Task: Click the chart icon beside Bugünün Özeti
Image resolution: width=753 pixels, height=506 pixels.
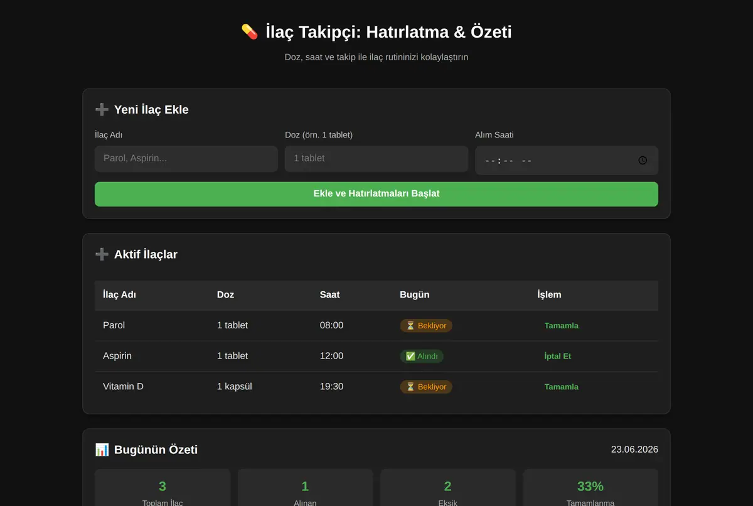Action: click(x=102, y=449)
